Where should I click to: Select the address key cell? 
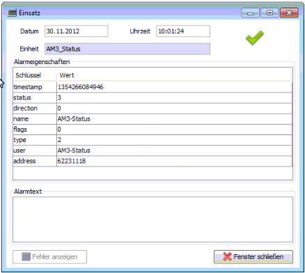click(35, 161)
